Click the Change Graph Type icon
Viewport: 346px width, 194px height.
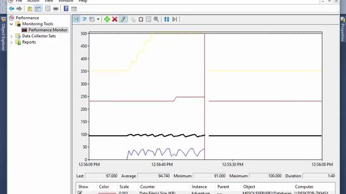pyautogui.click(x=92, y=19)
